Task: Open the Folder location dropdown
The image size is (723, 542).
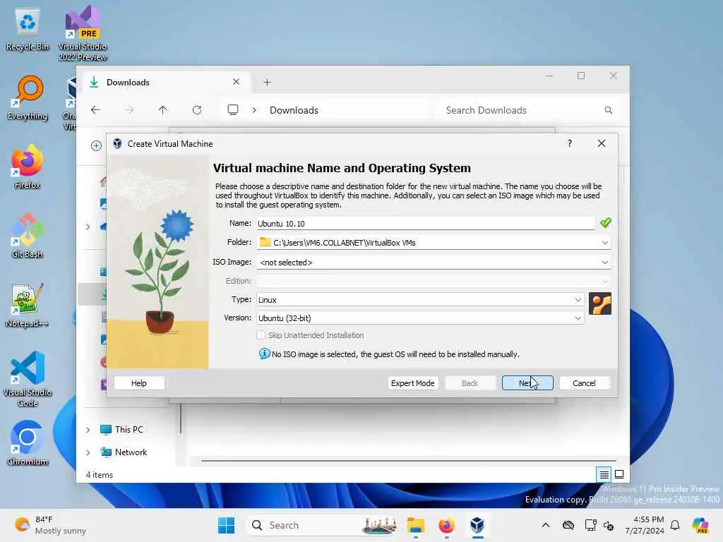Action: [x=604, y=243]
